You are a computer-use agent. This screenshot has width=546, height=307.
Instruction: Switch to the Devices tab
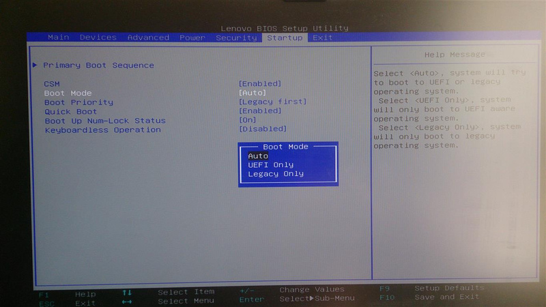point(98,38)
